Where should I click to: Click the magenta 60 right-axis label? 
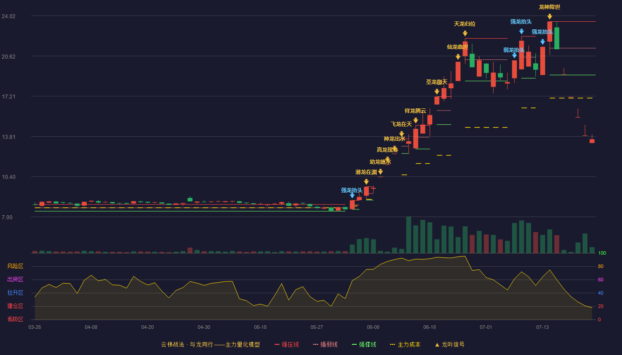click(x=601, y=280)
